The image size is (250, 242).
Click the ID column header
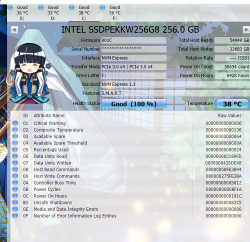coord(25,115)
